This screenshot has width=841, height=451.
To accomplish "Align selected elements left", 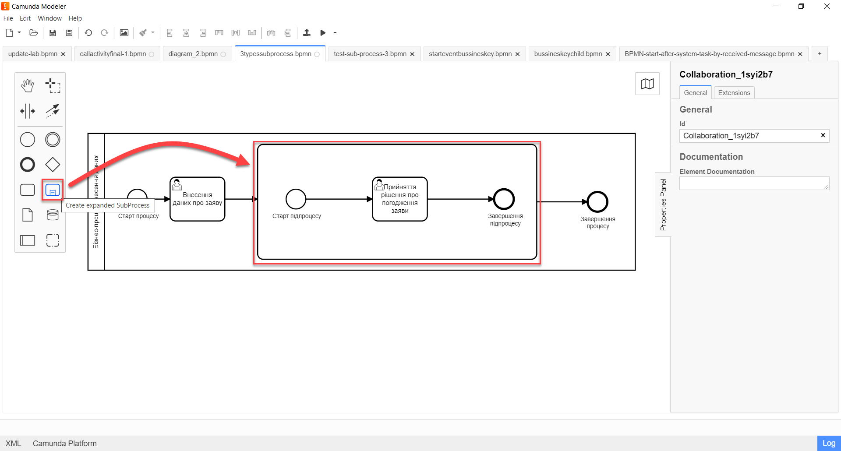I will pos(170,33).
